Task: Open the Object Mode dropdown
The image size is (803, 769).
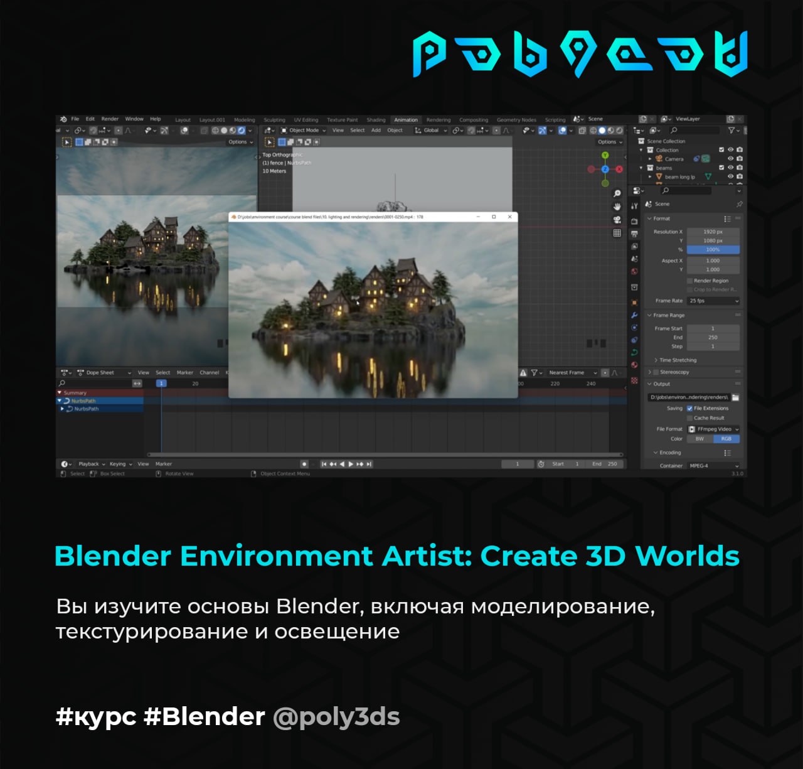Action: point(304,131)
